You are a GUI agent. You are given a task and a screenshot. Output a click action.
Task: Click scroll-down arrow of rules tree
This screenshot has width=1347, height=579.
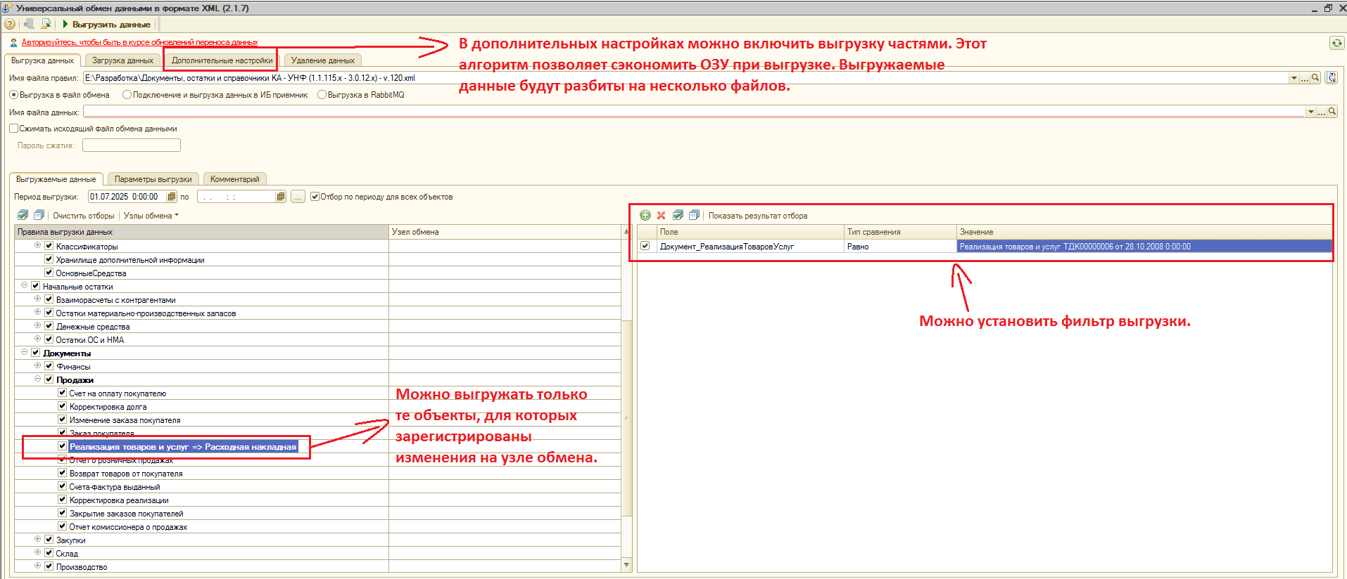(627, 565)
